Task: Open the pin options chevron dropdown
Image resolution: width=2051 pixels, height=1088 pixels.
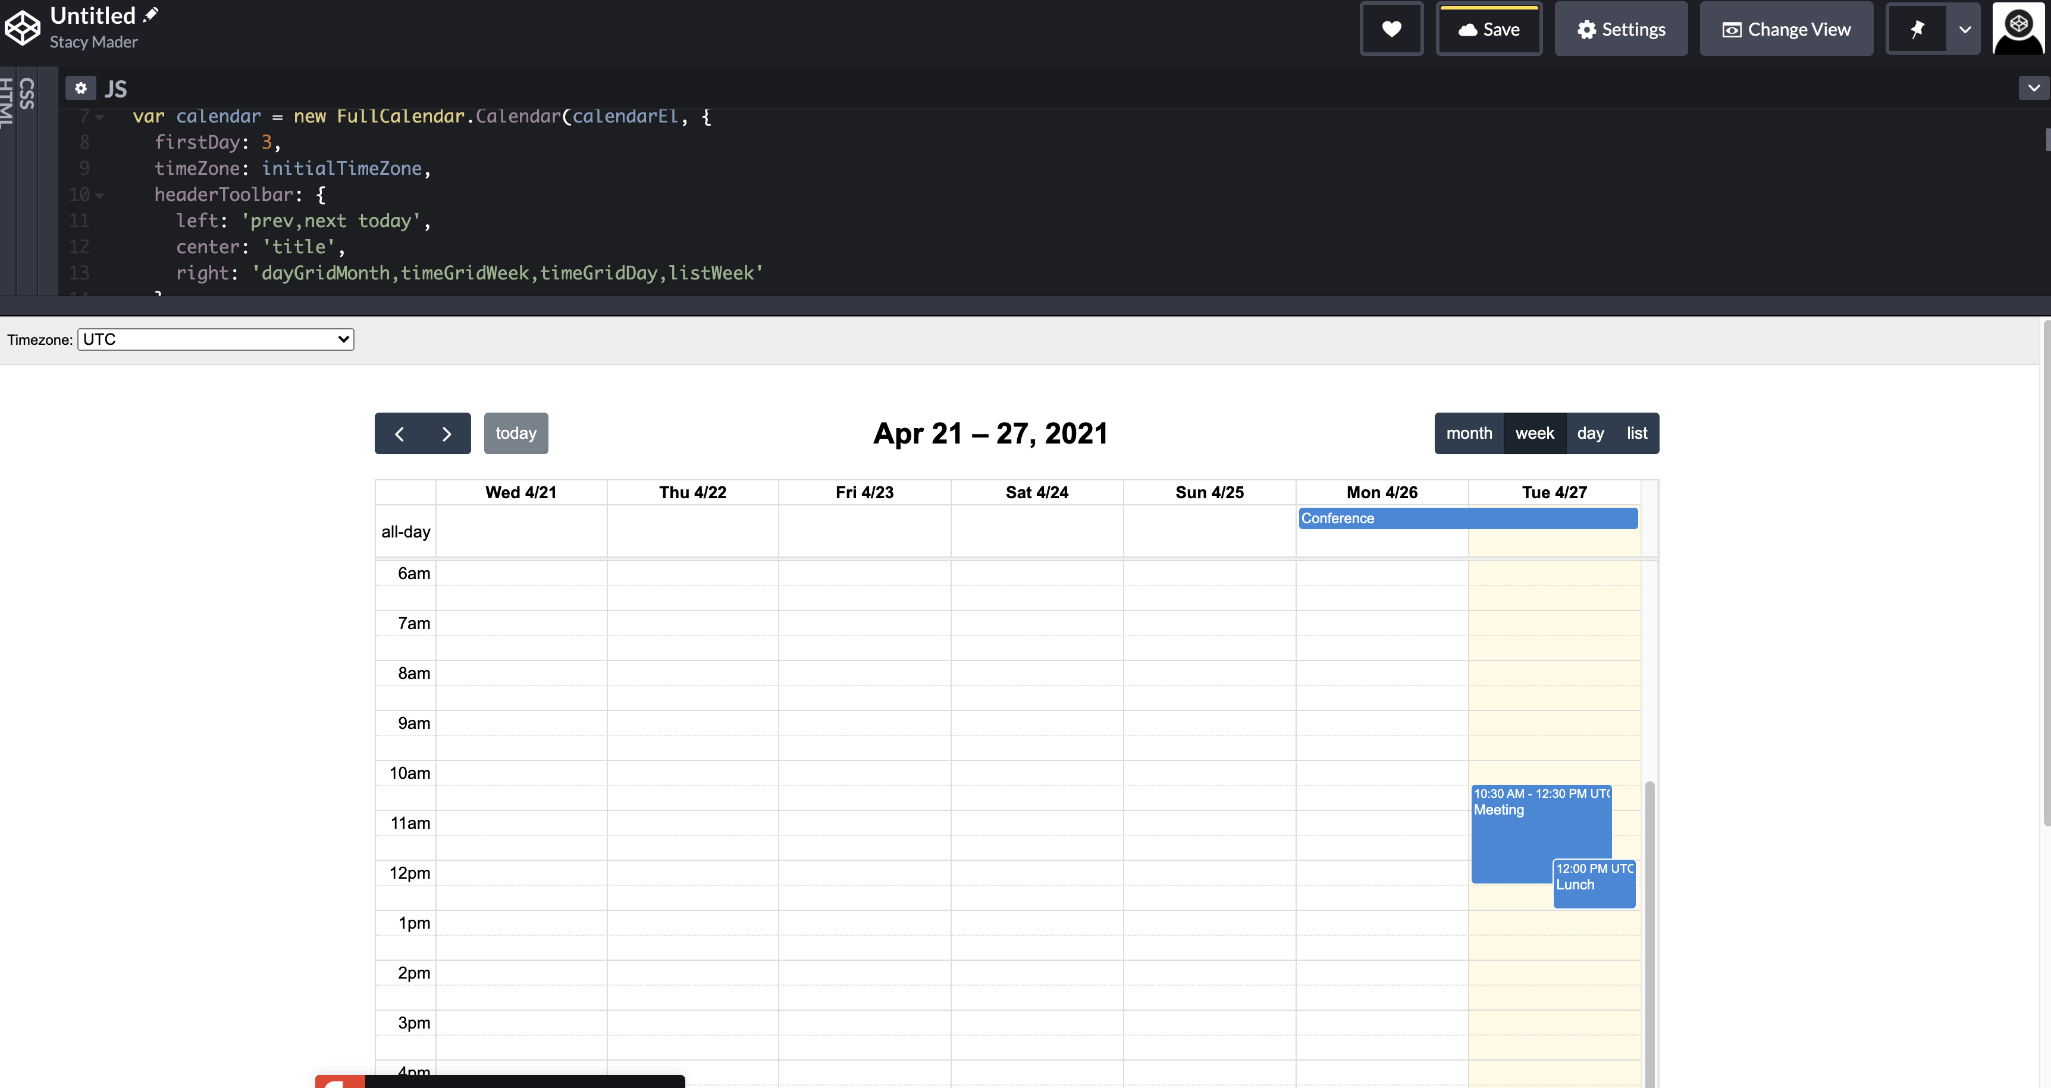Action: pyautogui.click(x=1964, y=29)
